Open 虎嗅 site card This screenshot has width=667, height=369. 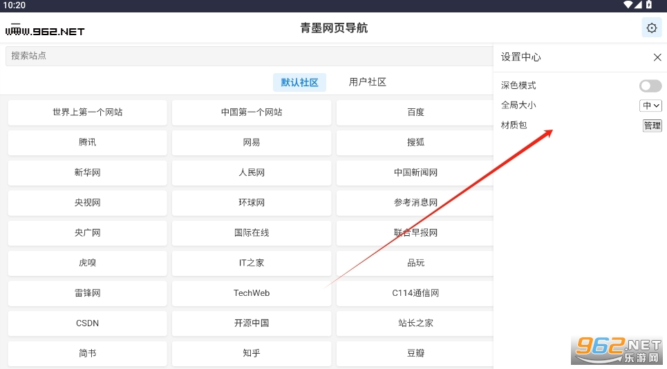[87, 263]
